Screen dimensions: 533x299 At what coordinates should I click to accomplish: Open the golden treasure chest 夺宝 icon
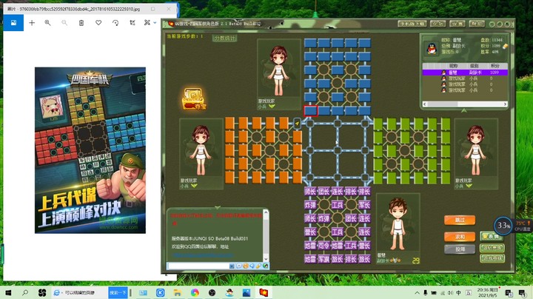pyautogui.click(x=194, y=99)
